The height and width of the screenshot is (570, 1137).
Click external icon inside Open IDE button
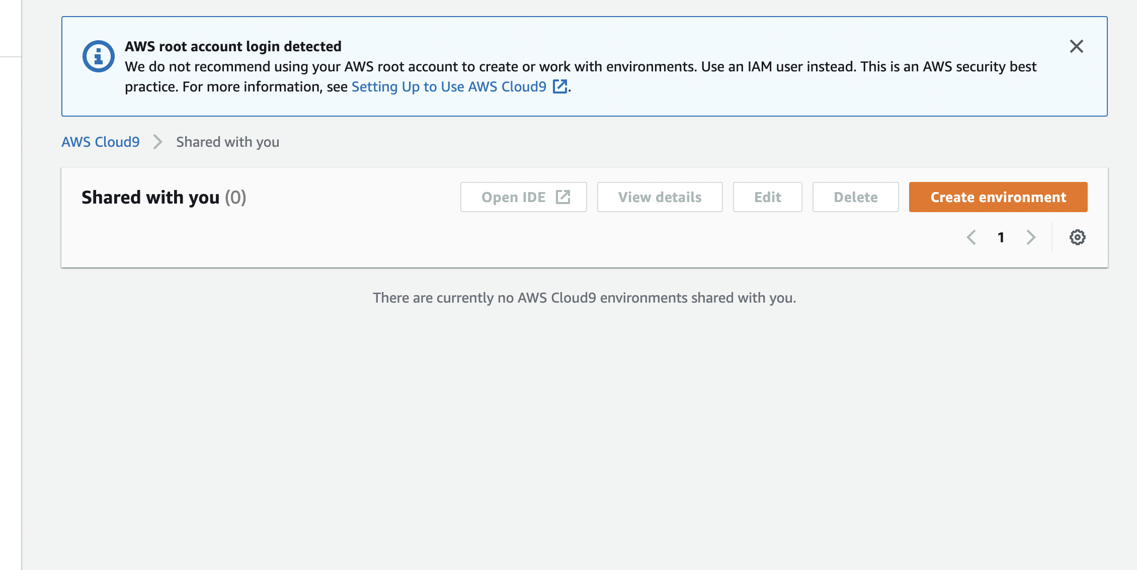(563, 197)
